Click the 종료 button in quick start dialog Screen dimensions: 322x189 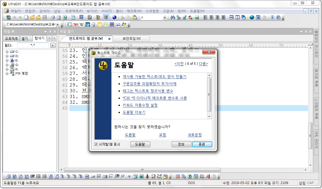point(202,144)
